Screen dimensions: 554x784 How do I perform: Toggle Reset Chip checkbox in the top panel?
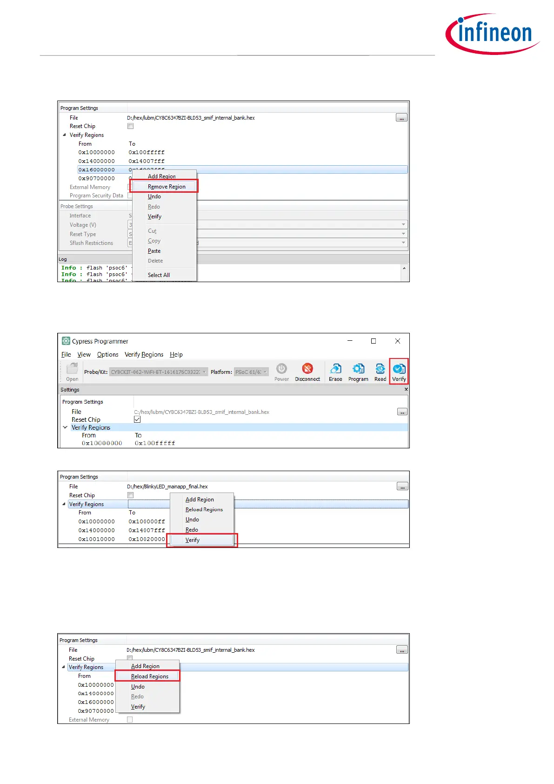pos(131,126)
